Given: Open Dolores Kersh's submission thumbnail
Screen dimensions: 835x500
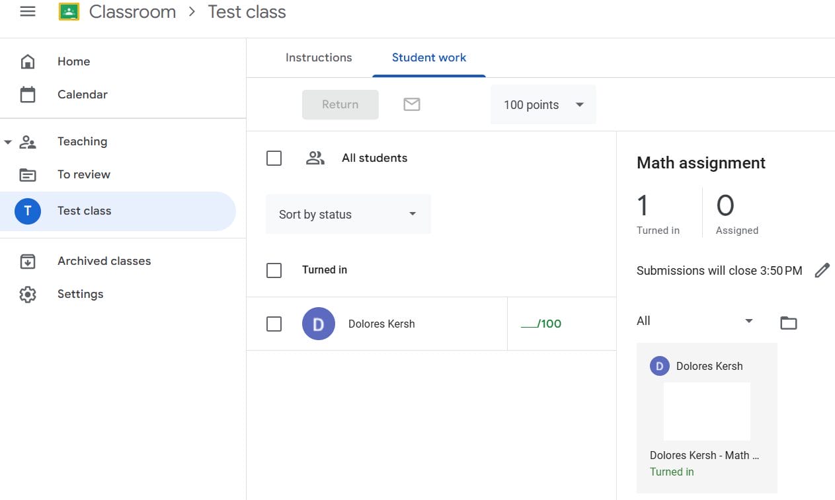Looking at the screenshot, I should point(706,410).
